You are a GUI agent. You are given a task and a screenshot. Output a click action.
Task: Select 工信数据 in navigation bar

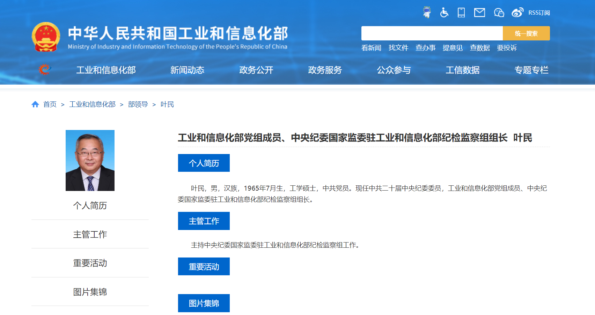coord(462,70)
